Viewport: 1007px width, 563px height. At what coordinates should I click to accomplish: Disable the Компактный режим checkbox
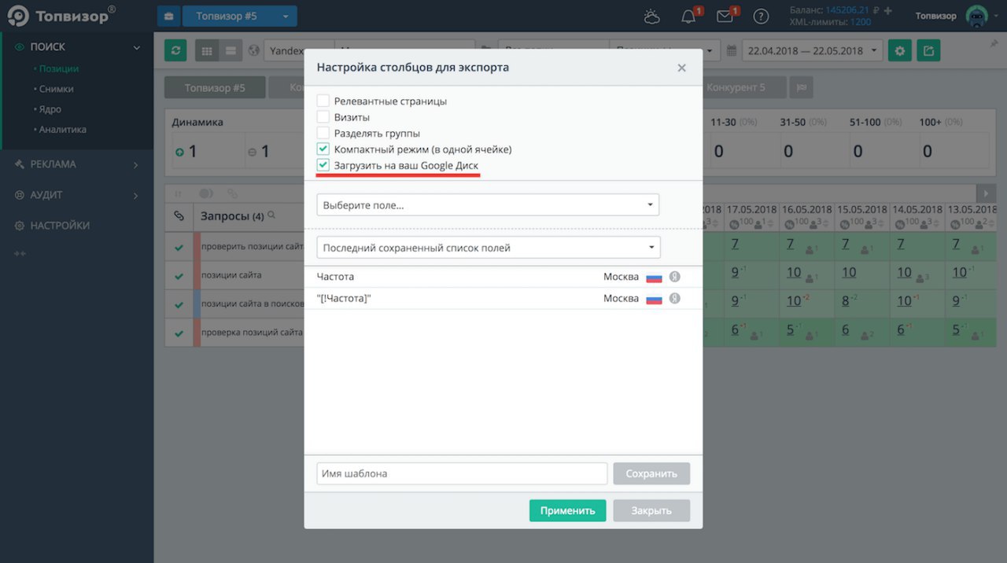323,149
